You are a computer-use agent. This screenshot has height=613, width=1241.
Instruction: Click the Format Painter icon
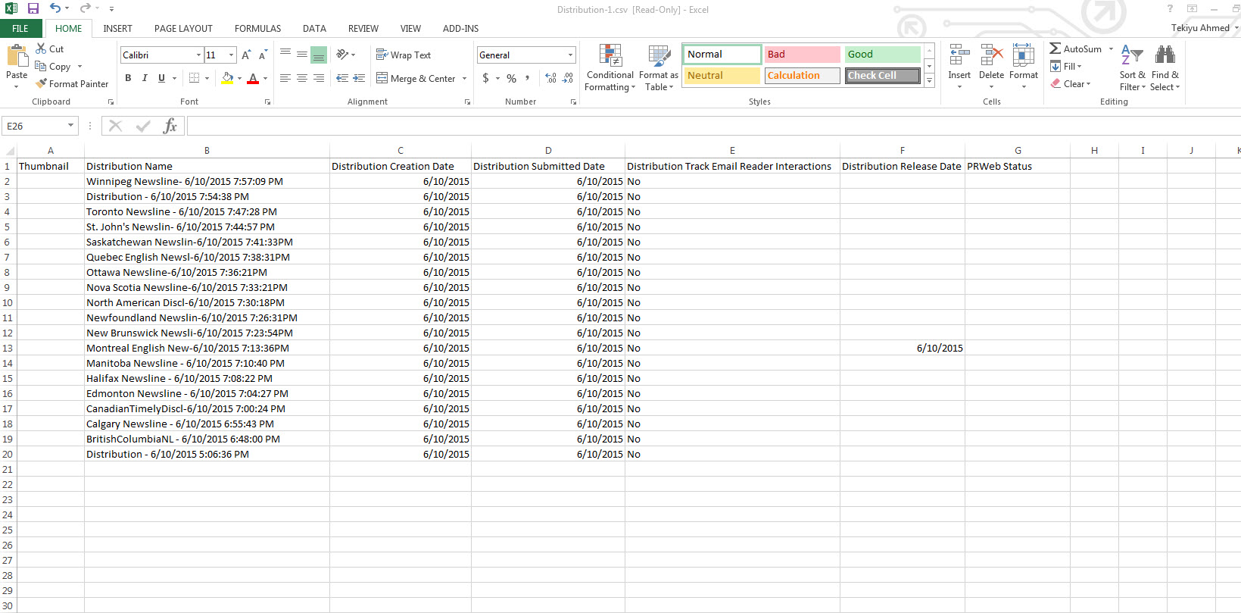[42, 84]
